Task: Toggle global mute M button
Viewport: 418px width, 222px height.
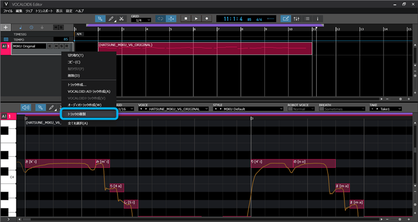Action: tap(56, 28)
